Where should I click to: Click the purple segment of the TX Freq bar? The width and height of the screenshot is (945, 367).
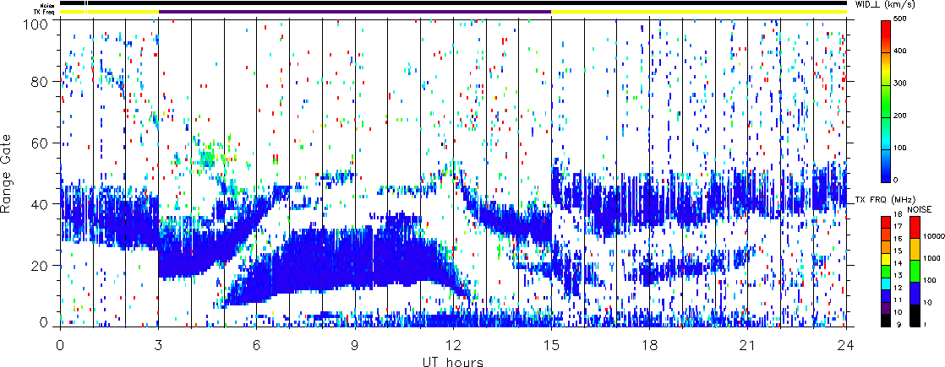(355, 12)
